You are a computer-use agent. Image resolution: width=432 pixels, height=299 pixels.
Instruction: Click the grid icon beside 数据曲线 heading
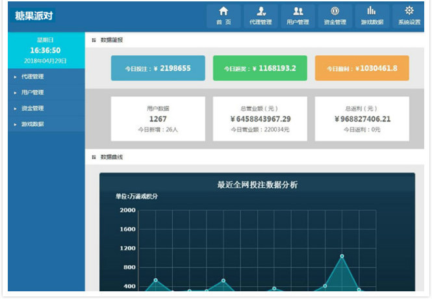(x=94, y=157)
